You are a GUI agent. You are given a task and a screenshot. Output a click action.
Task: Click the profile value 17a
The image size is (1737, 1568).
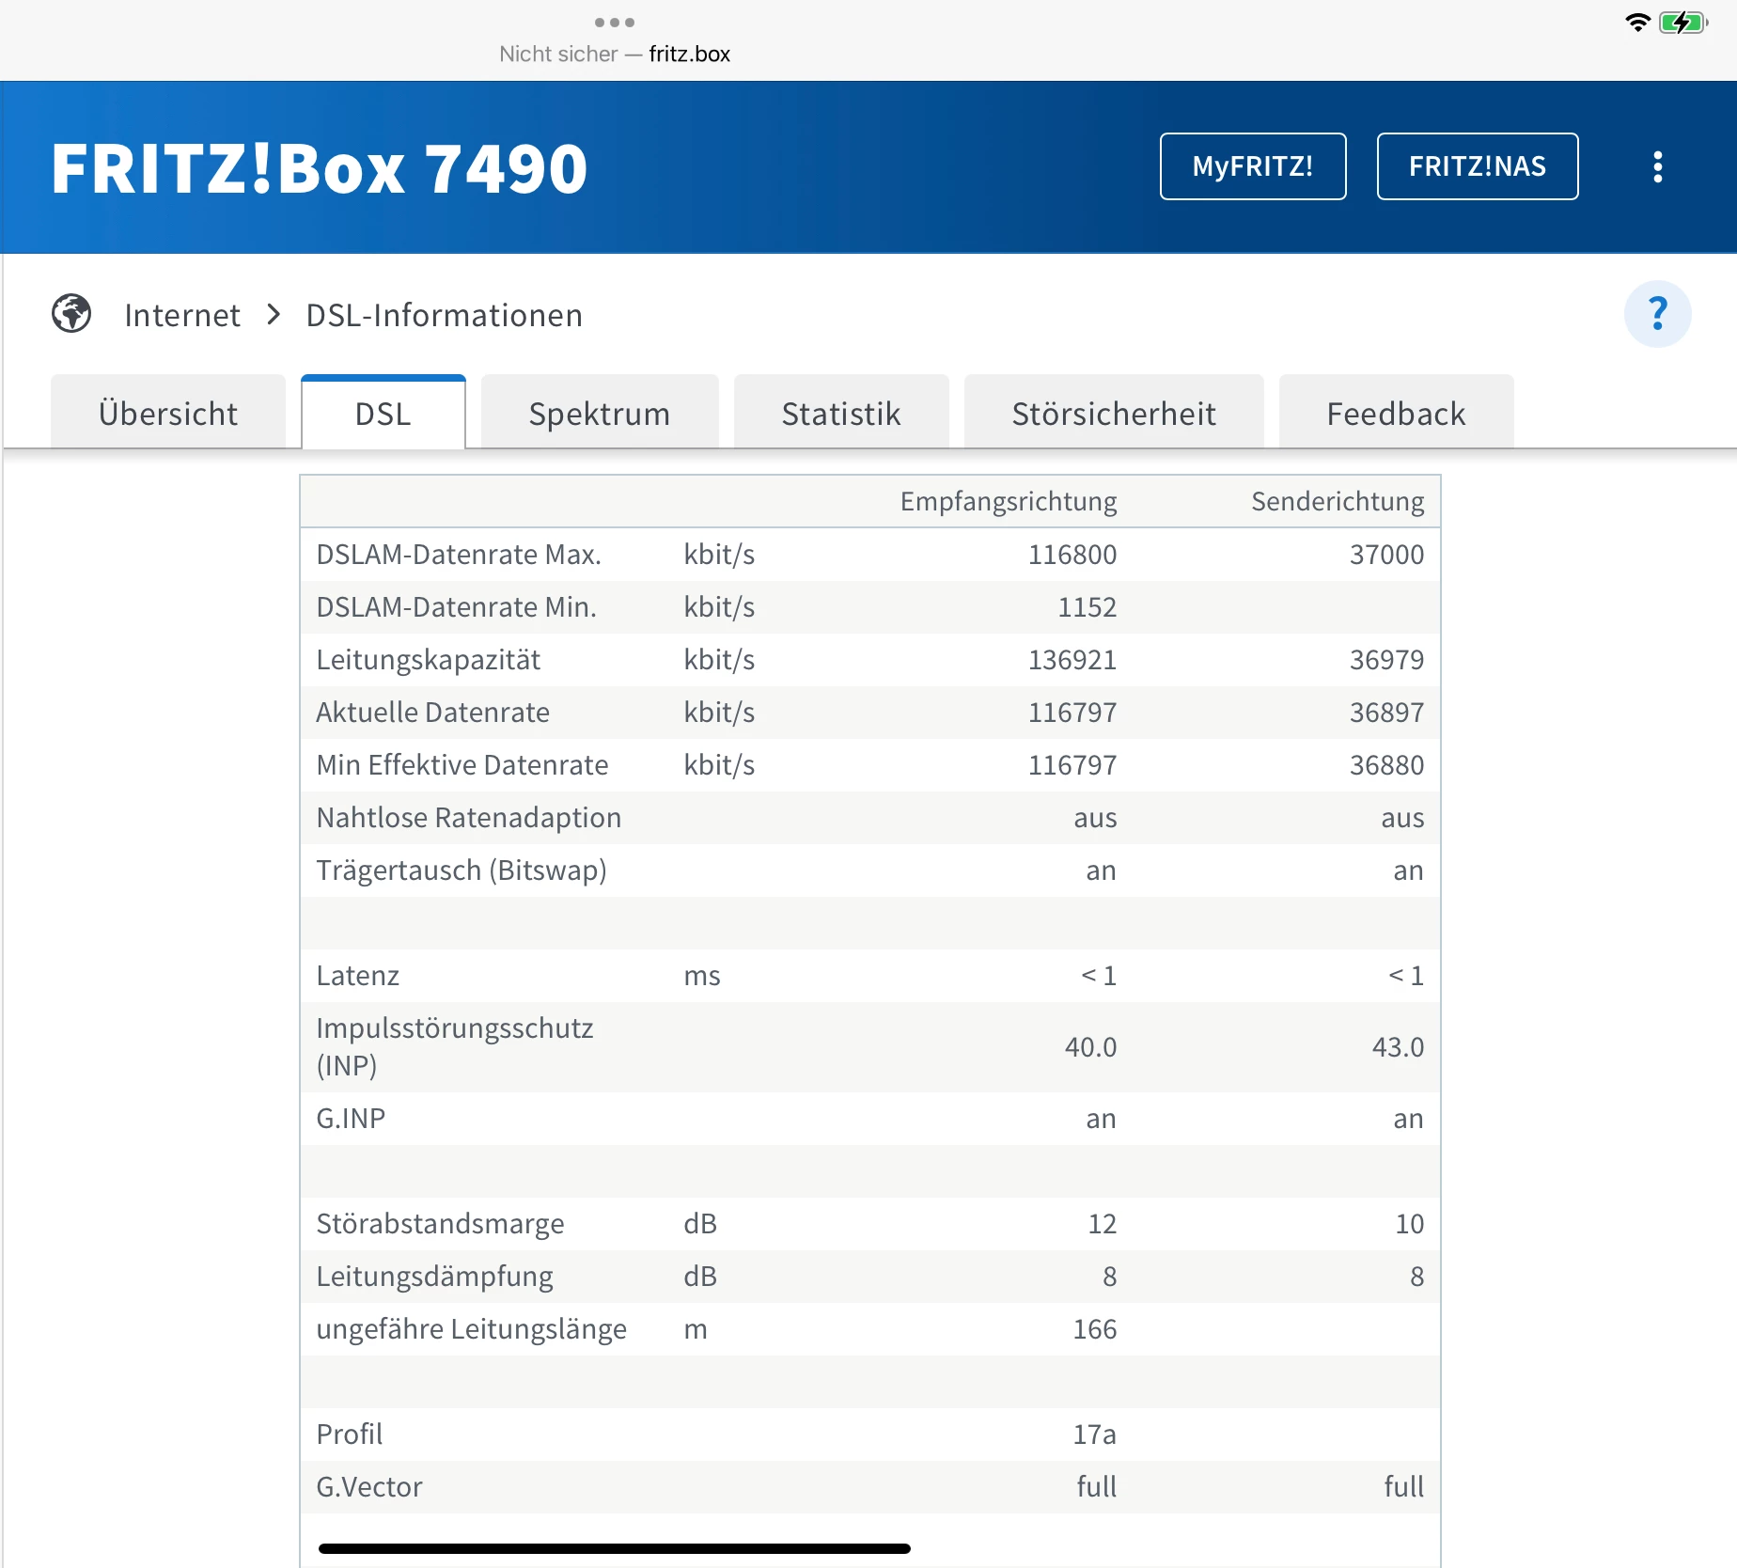[1095, 1434]
